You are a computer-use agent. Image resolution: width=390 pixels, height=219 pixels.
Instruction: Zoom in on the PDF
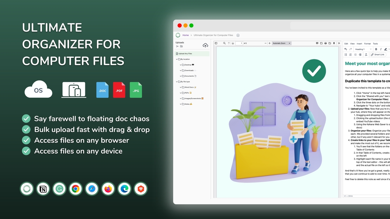tap(269, 43)
